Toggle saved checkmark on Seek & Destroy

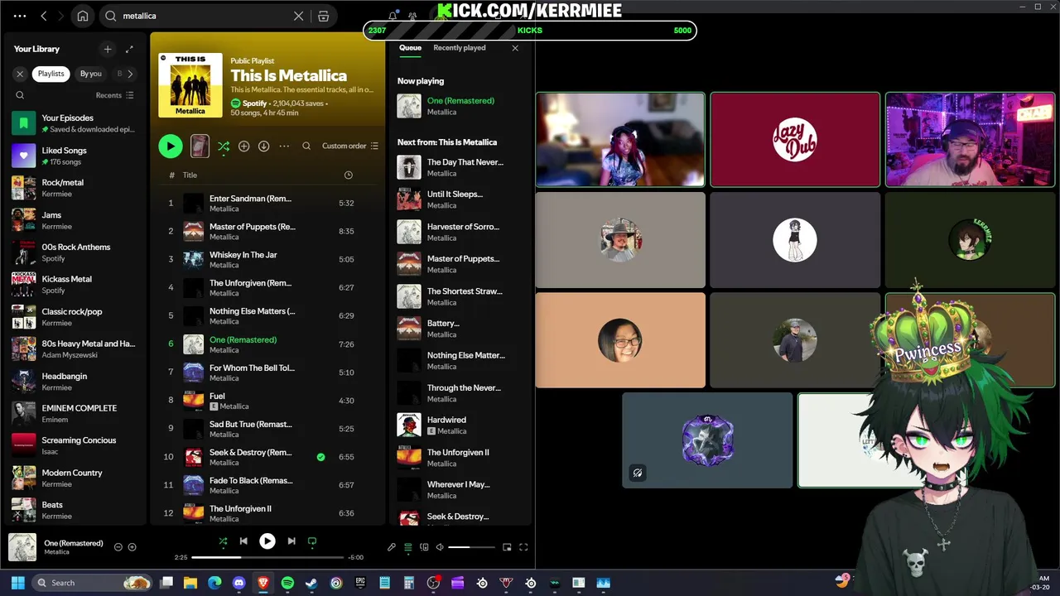pos(320,457)
